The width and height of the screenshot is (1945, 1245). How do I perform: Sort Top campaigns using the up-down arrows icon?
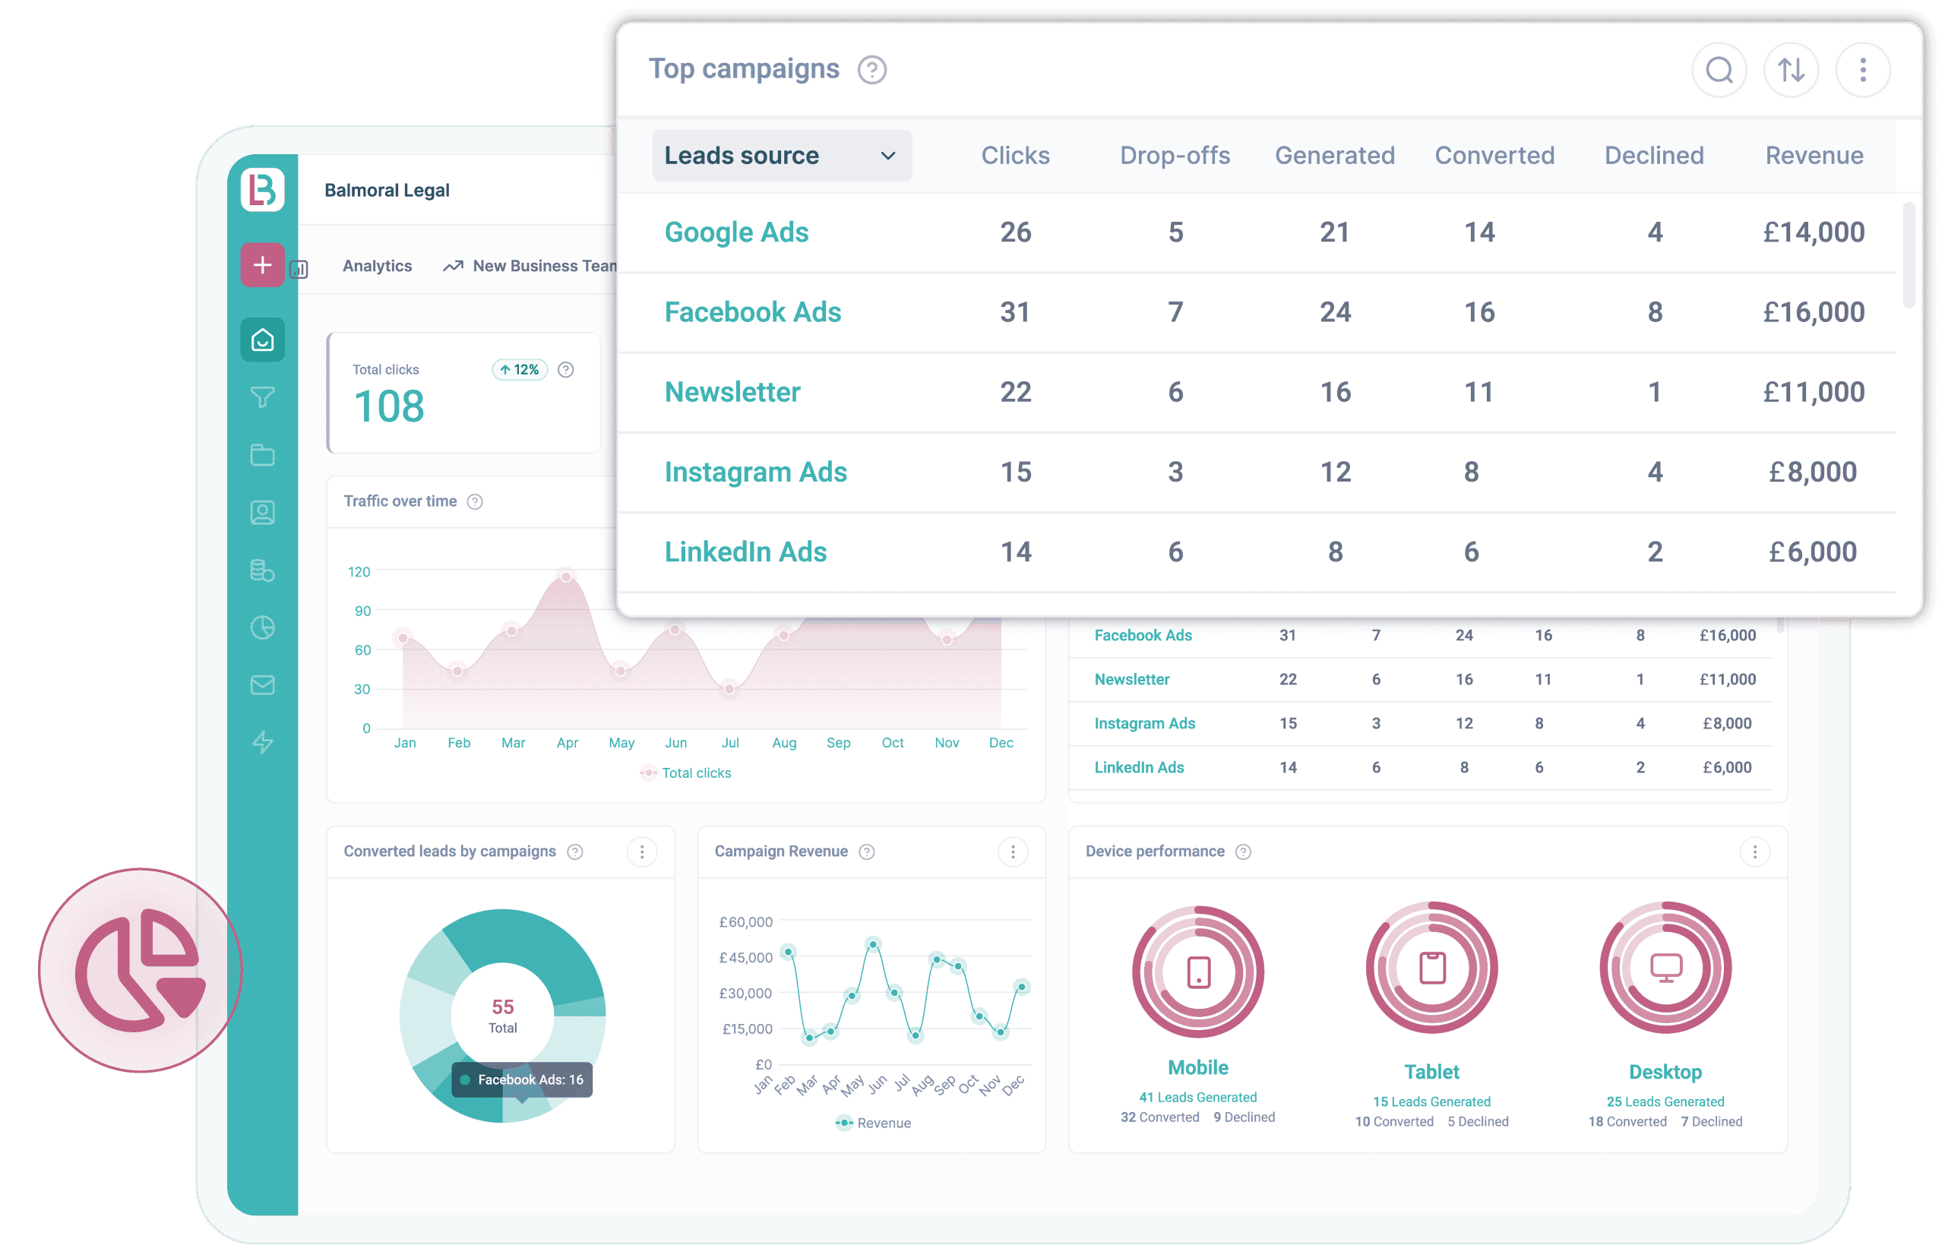click(1792, 70)
